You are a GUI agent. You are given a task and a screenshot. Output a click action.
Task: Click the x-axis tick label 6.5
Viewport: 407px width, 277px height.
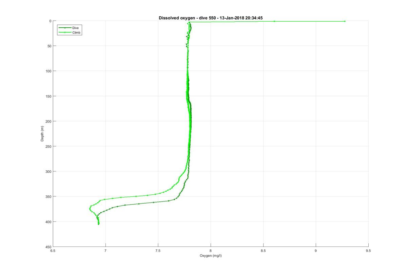pyautogui.click(x=53, y=251)
